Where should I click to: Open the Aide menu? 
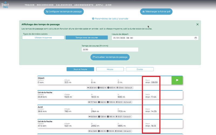108,5
